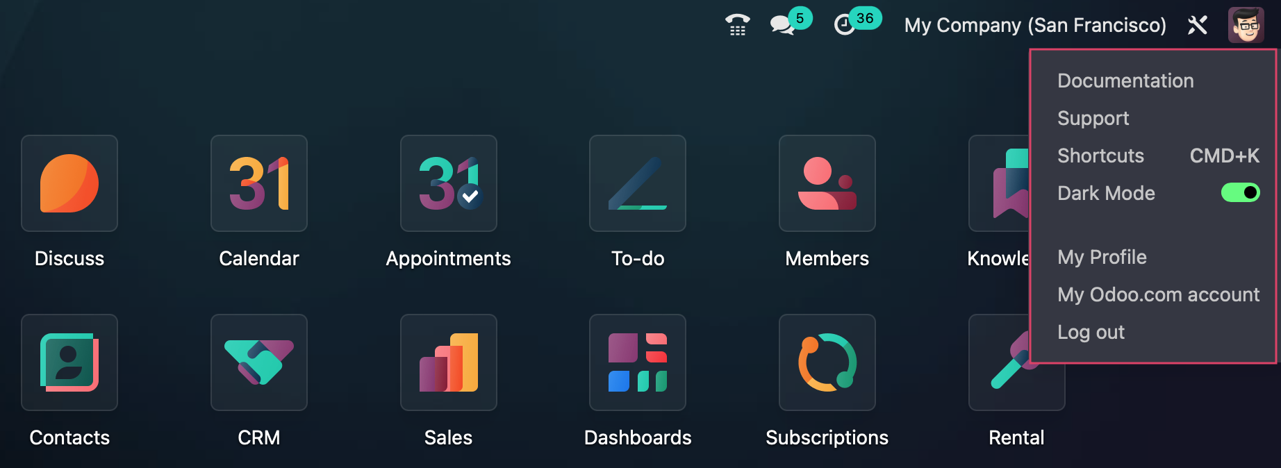Launch the Calendar app icon

coord(259,183)
